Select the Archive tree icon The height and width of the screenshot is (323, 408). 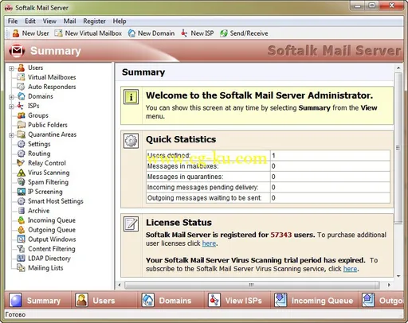[22, 211]
